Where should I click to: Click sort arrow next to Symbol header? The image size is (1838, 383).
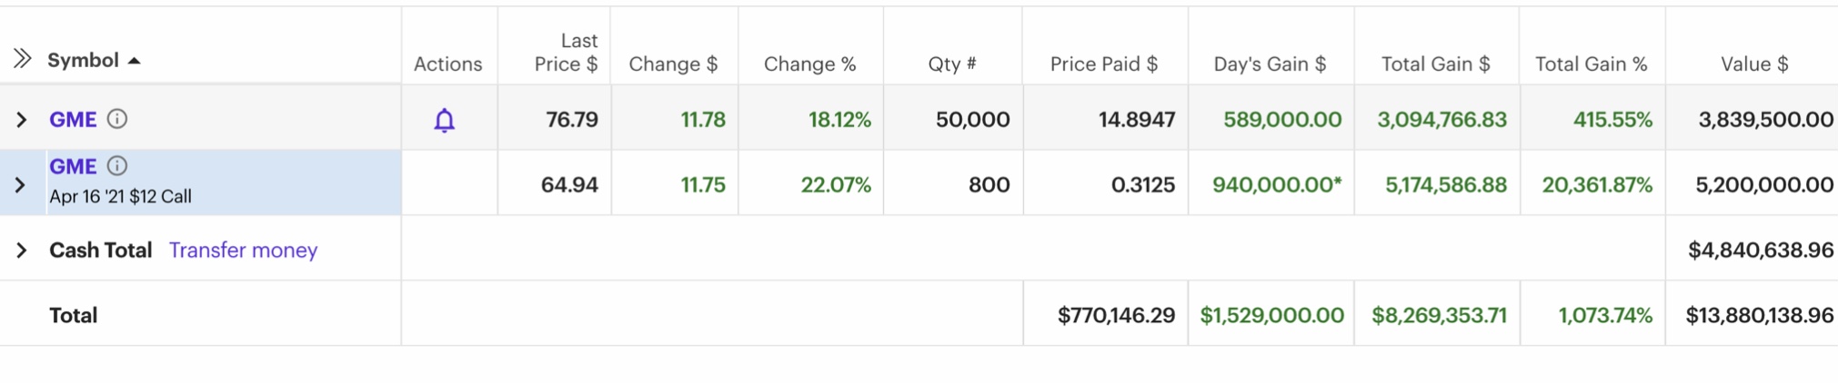134,61
